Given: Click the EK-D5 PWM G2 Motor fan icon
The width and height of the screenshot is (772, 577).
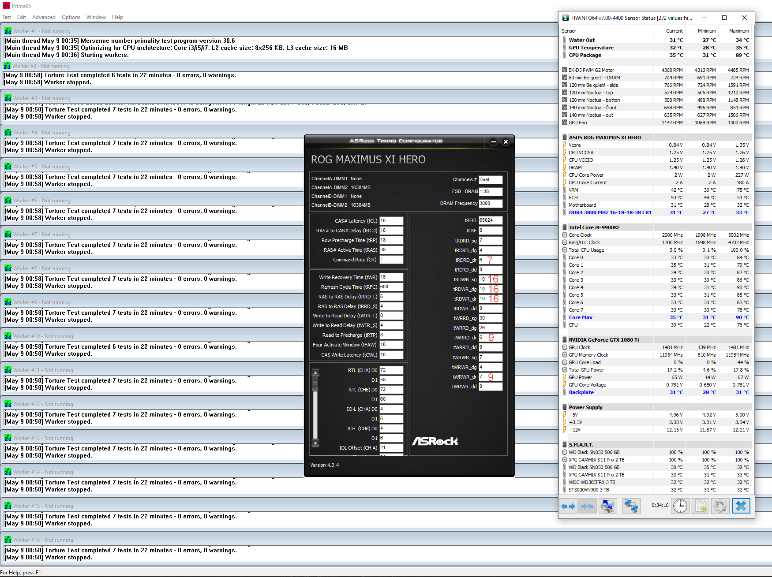Looking at the screenshot, I should point(565,70).
